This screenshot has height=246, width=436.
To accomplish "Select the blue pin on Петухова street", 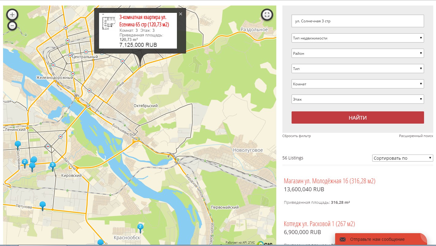I will (43, 205).
